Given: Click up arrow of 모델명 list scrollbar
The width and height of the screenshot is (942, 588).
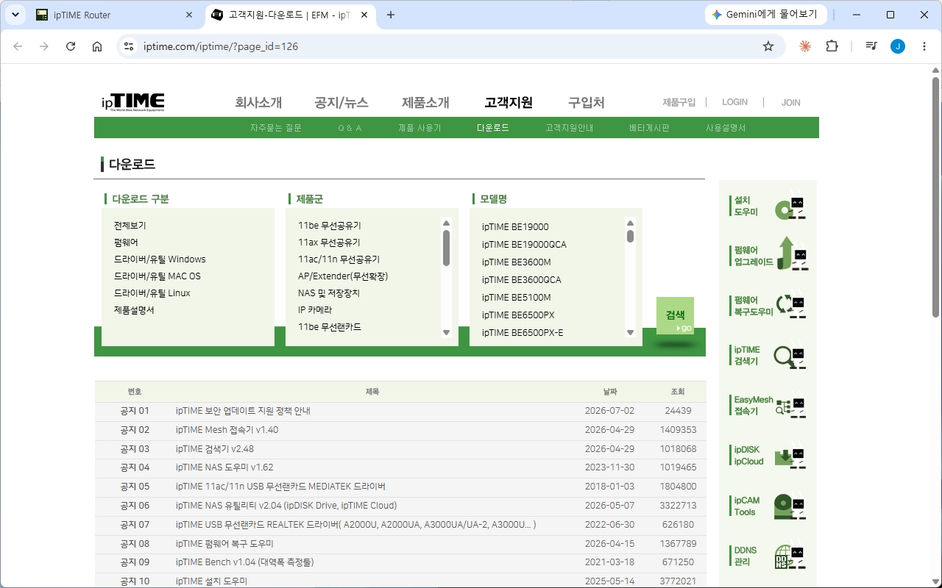Looking at the screenshot, I should (x=630, y=223).
